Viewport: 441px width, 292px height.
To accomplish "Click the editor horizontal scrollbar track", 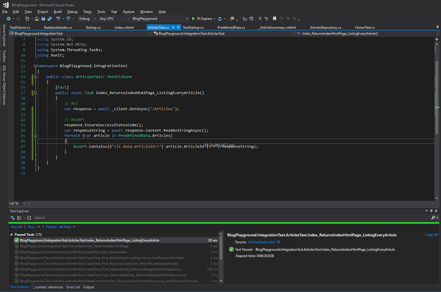I will [230, 203].
